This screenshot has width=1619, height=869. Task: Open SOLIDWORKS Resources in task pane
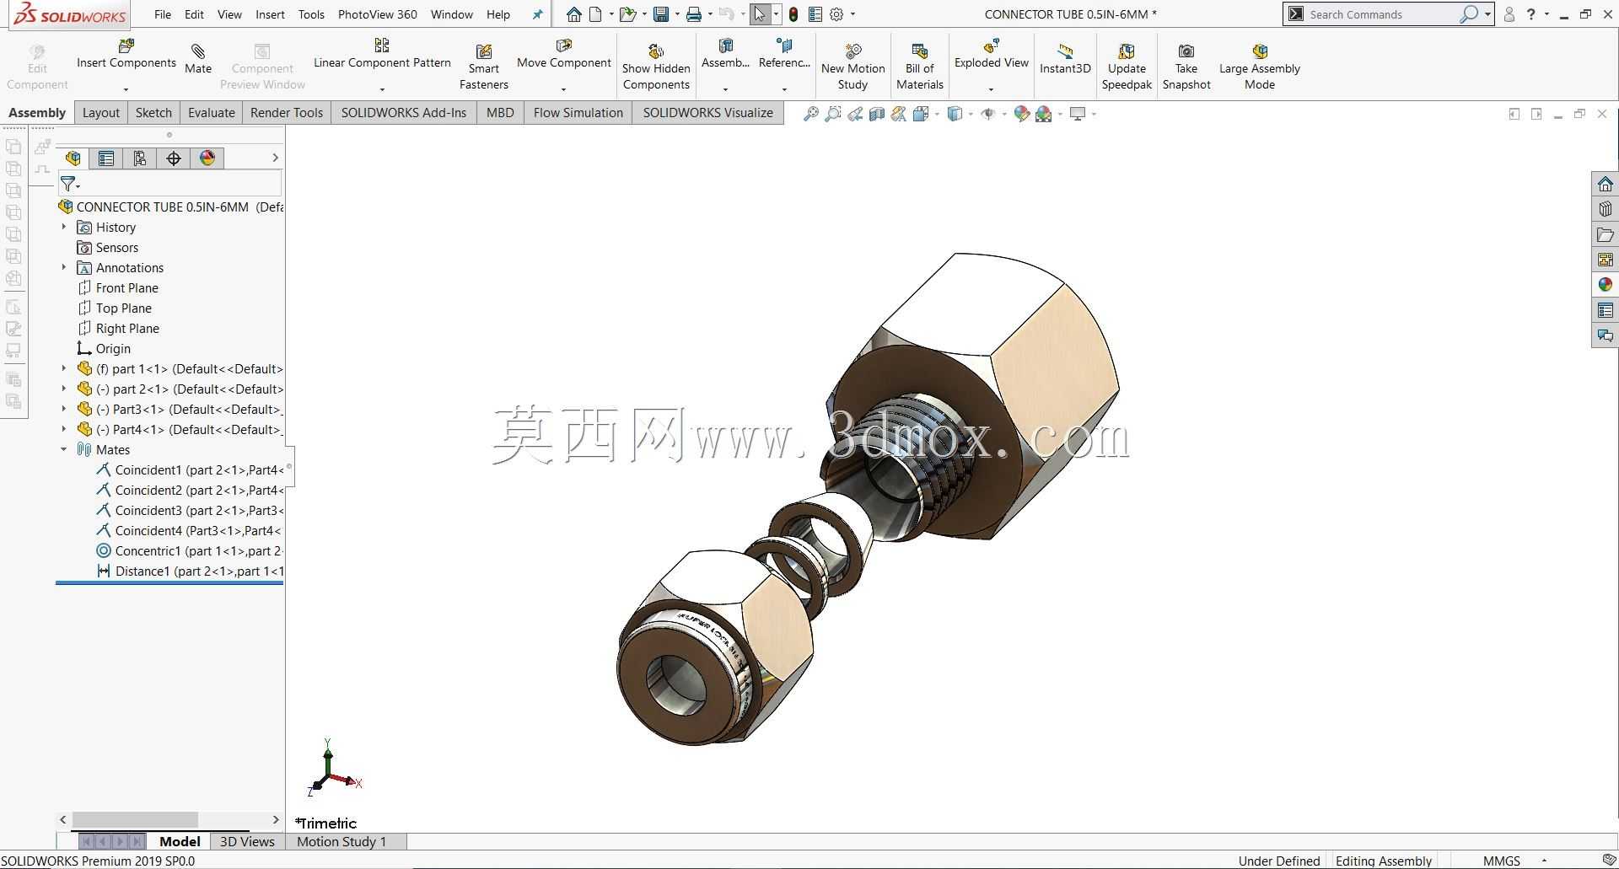click(x=1605, y=184)
